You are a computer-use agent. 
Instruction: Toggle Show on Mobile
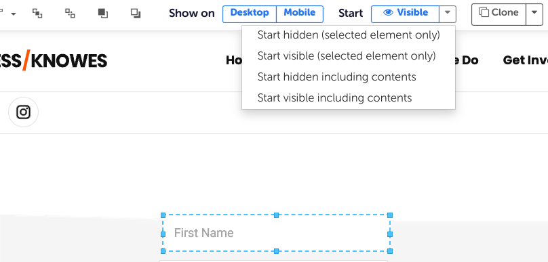click(x=300, y=14)
